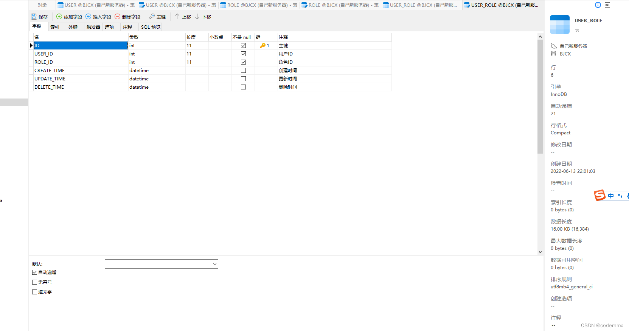The height and width of the screenshot is (331, 629).
Task: Open the second USER @BJCX table tab
Action: 177,5
